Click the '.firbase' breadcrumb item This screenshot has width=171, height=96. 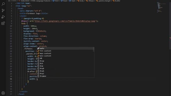click(x=90, y=1)
